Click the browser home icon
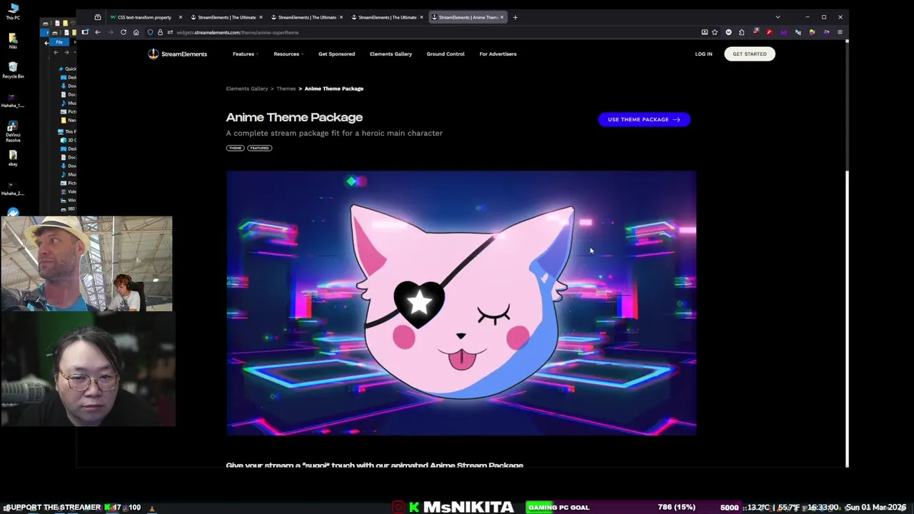Image resolution: width=914 pixels, height=514 pixels. (x=136, y=32)
